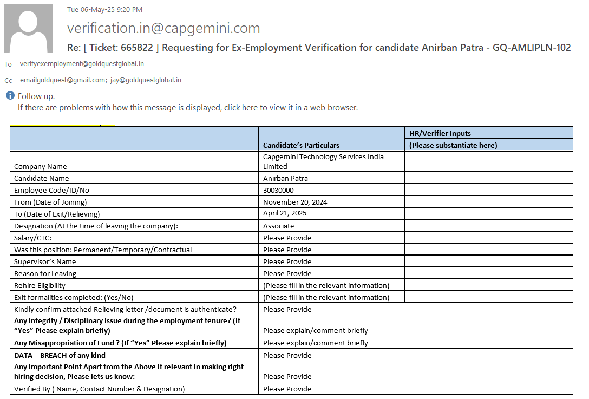This screenshot has width=589, height=399.
Task: Click the From (Date of Joining) label
Action: (50, 202)
